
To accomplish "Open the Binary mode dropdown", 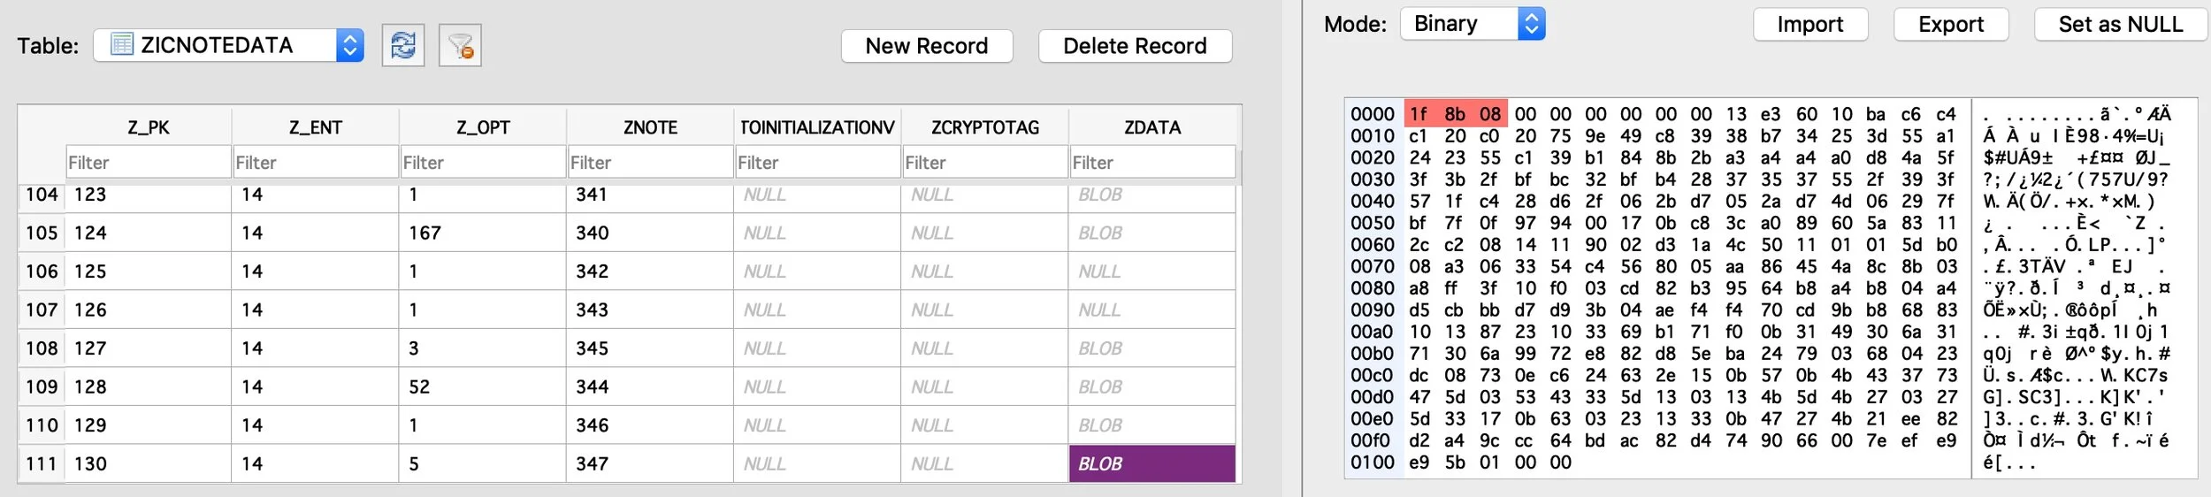I will point(1473,24).
